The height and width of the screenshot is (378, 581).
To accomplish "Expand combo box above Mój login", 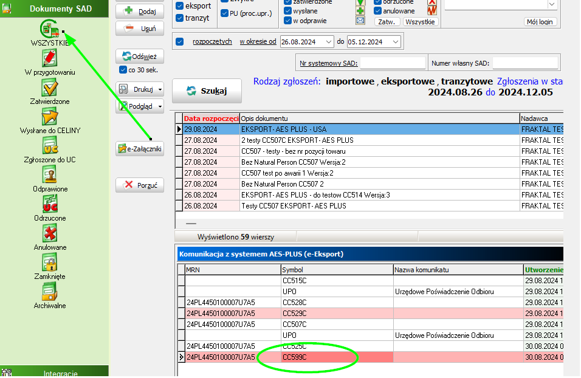I will pos(552,4).
